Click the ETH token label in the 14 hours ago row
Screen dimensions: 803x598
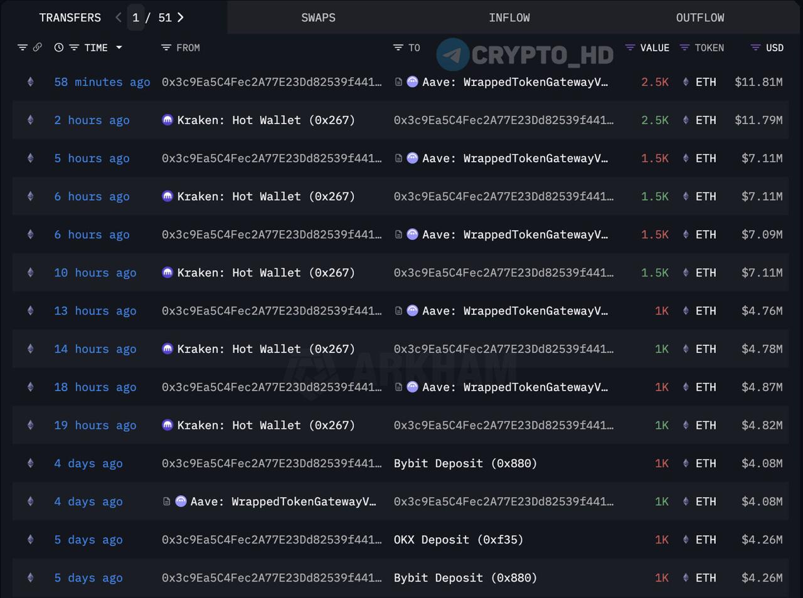point(706,349)
